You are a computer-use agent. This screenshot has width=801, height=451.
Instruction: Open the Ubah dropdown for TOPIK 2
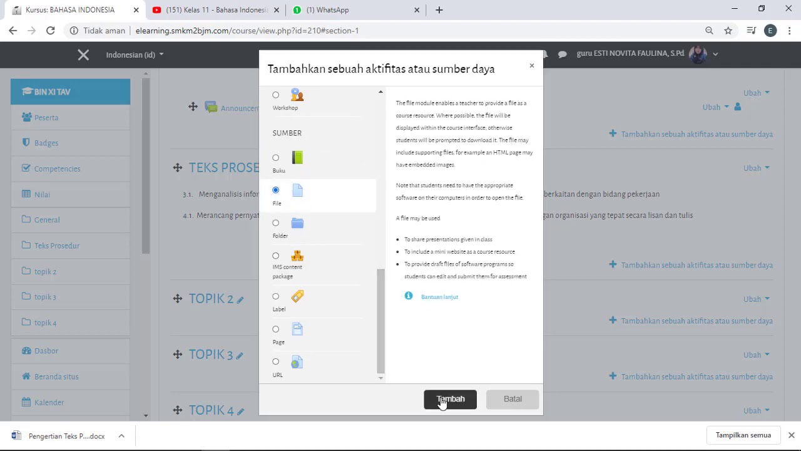tap(756, 299)
